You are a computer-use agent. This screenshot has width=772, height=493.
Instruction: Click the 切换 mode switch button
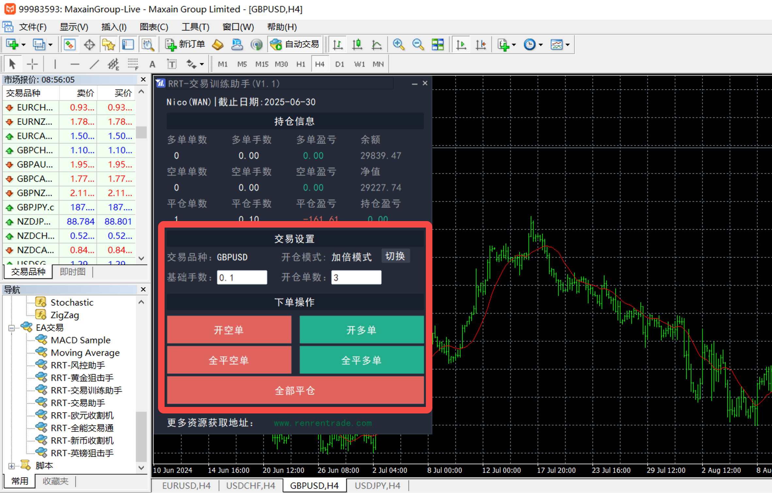[x=395, y=256]
